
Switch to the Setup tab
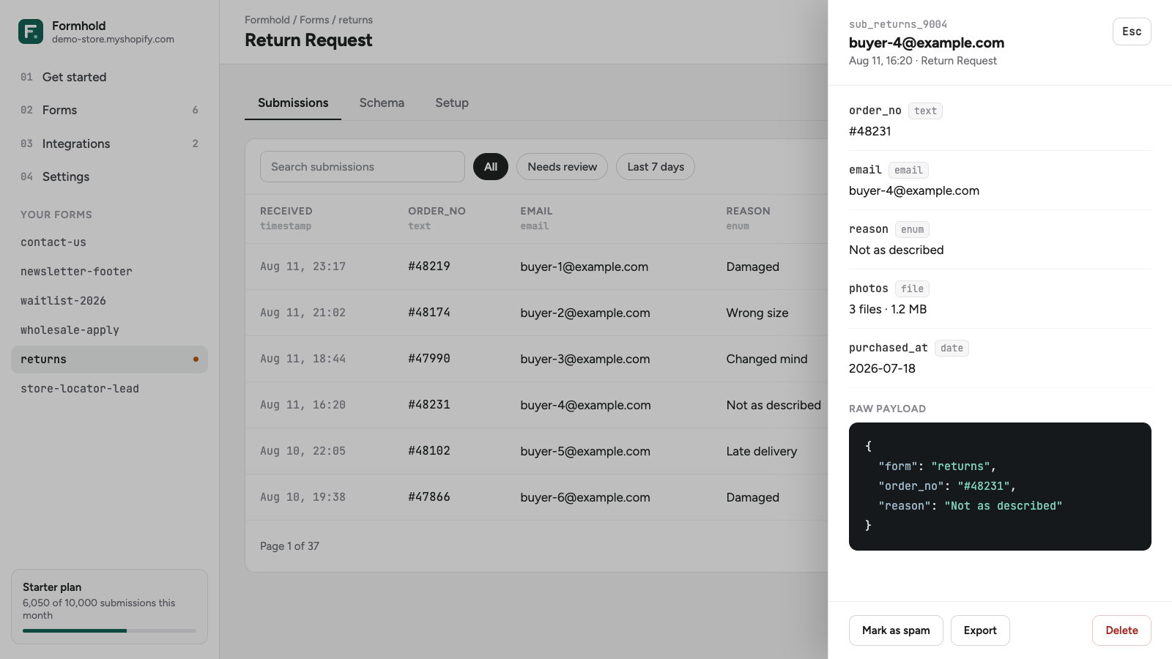(x=452, y=103)
